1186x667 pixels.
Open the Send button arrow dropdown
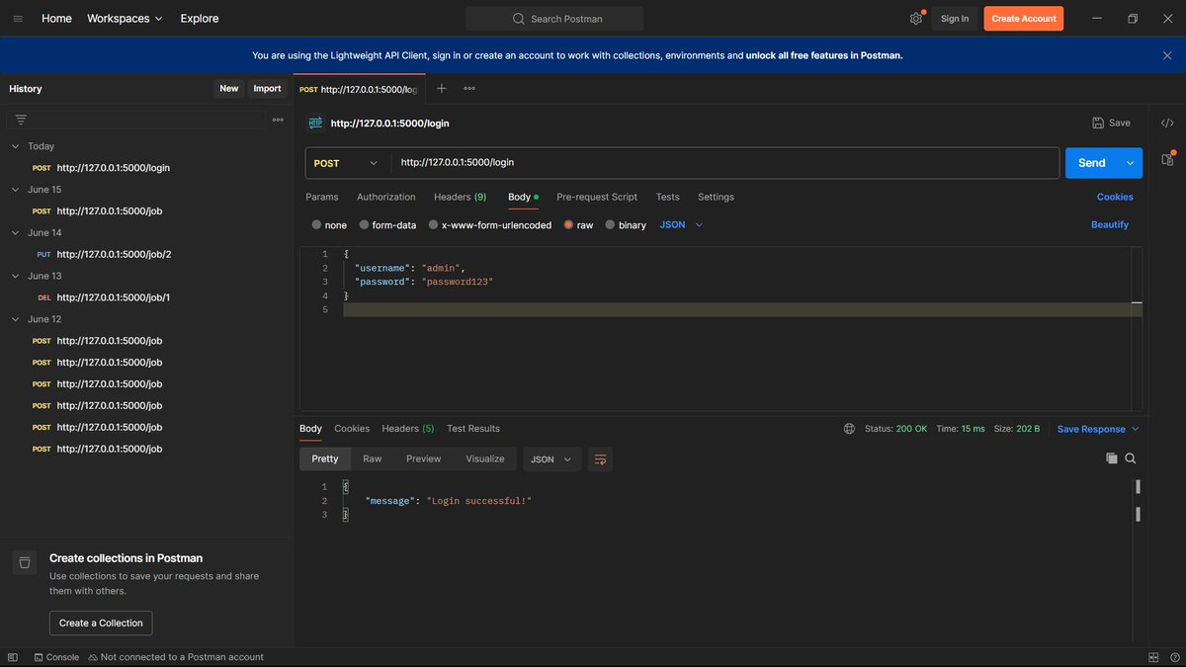pyautogui.click(x=1130, y=163)
